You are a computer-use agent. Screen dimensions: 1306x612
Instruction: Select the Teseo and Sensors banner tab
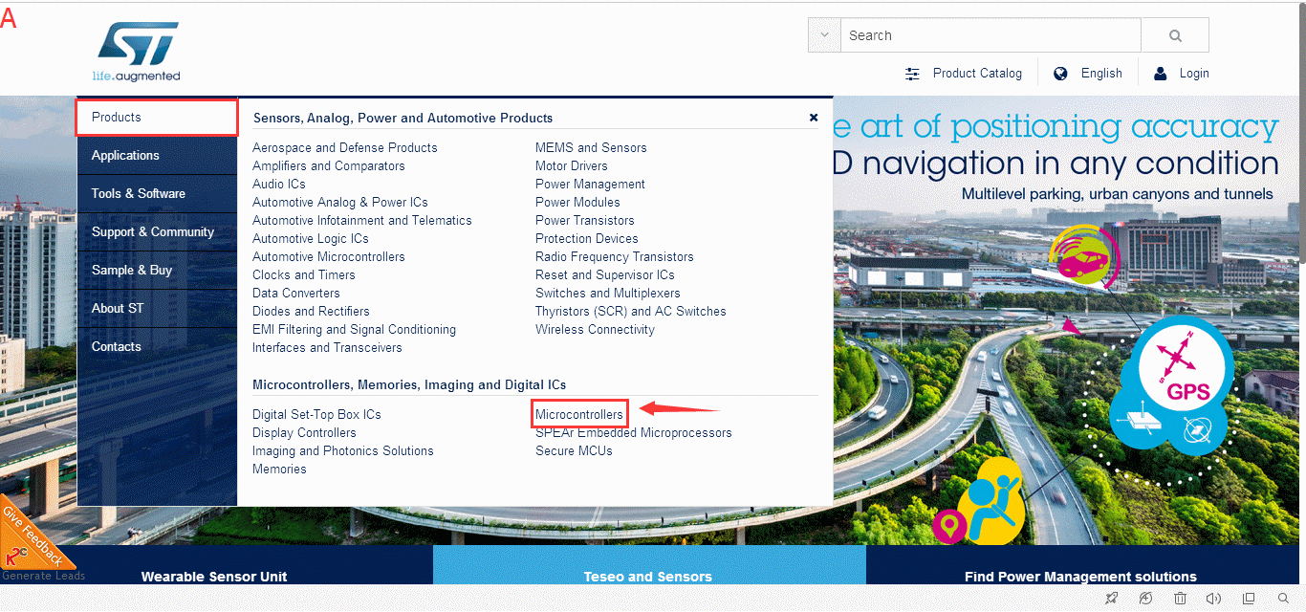pos(648,577)
